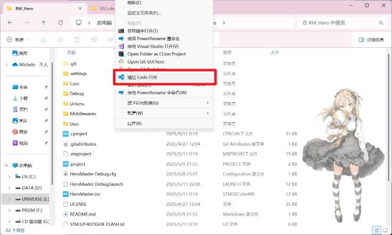Select the LICENSE file
The width and height of the screenshot is (392, 235).
coord(75,204)
